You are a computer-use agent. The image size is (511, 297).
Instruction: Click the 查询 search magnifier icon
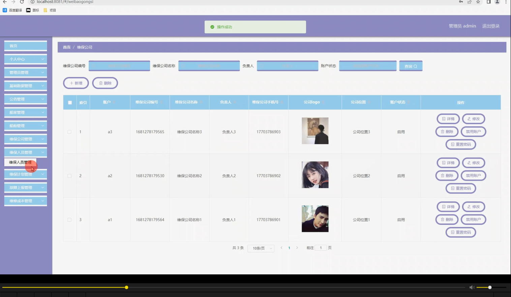point(415,66)
